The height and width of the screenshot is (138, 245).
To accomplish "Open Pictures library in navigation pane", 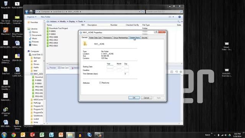I will (35, 42).
